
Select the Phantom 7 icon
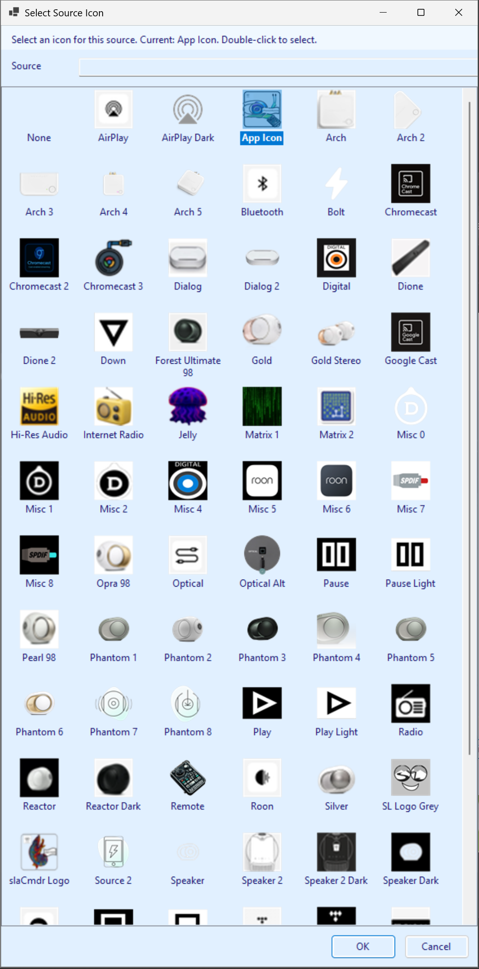[113, 703]
